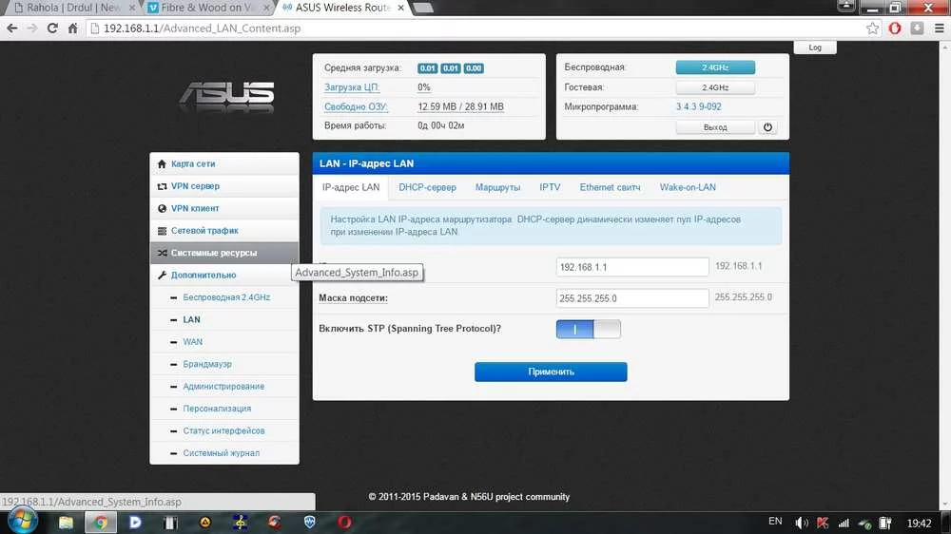Open the Маршруты tab
The height and width of the screenshot is (534, 951).
(x=497, y=187)
